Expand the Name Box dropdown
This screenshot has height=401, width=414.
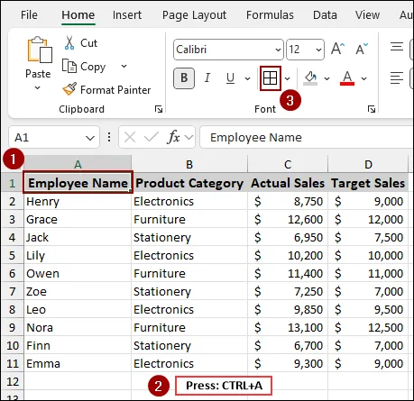(90, 138)
